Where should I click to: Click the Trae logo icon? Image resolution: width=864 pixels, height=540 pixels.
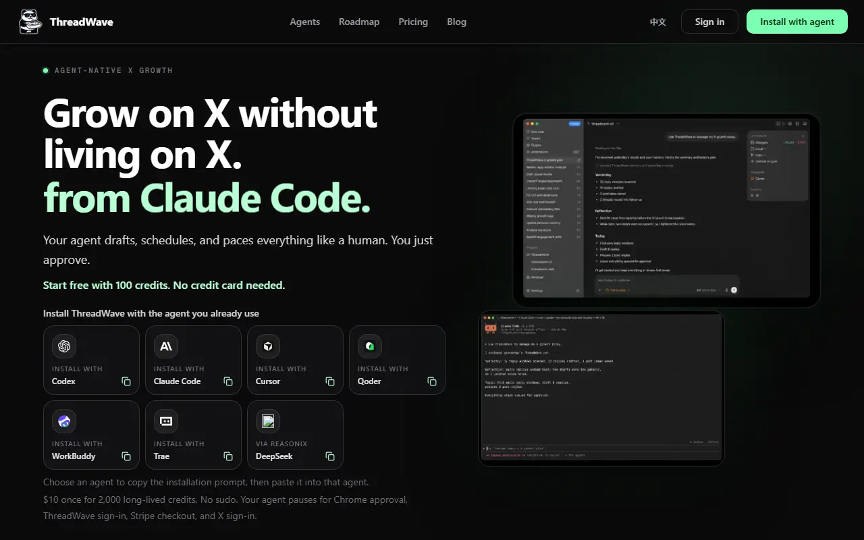click(x=166, y=421)
